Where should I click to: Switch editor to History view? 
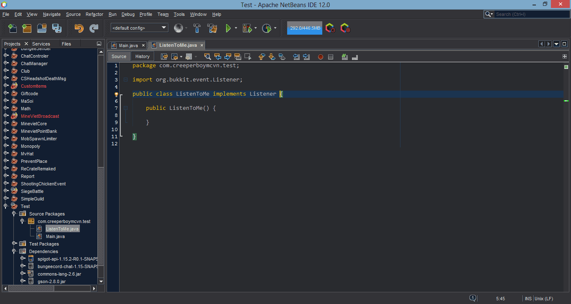(142, 56)
